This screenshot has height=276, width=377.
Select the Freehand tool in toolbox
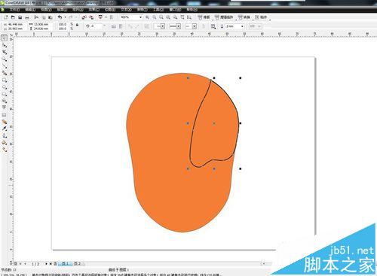4,66
